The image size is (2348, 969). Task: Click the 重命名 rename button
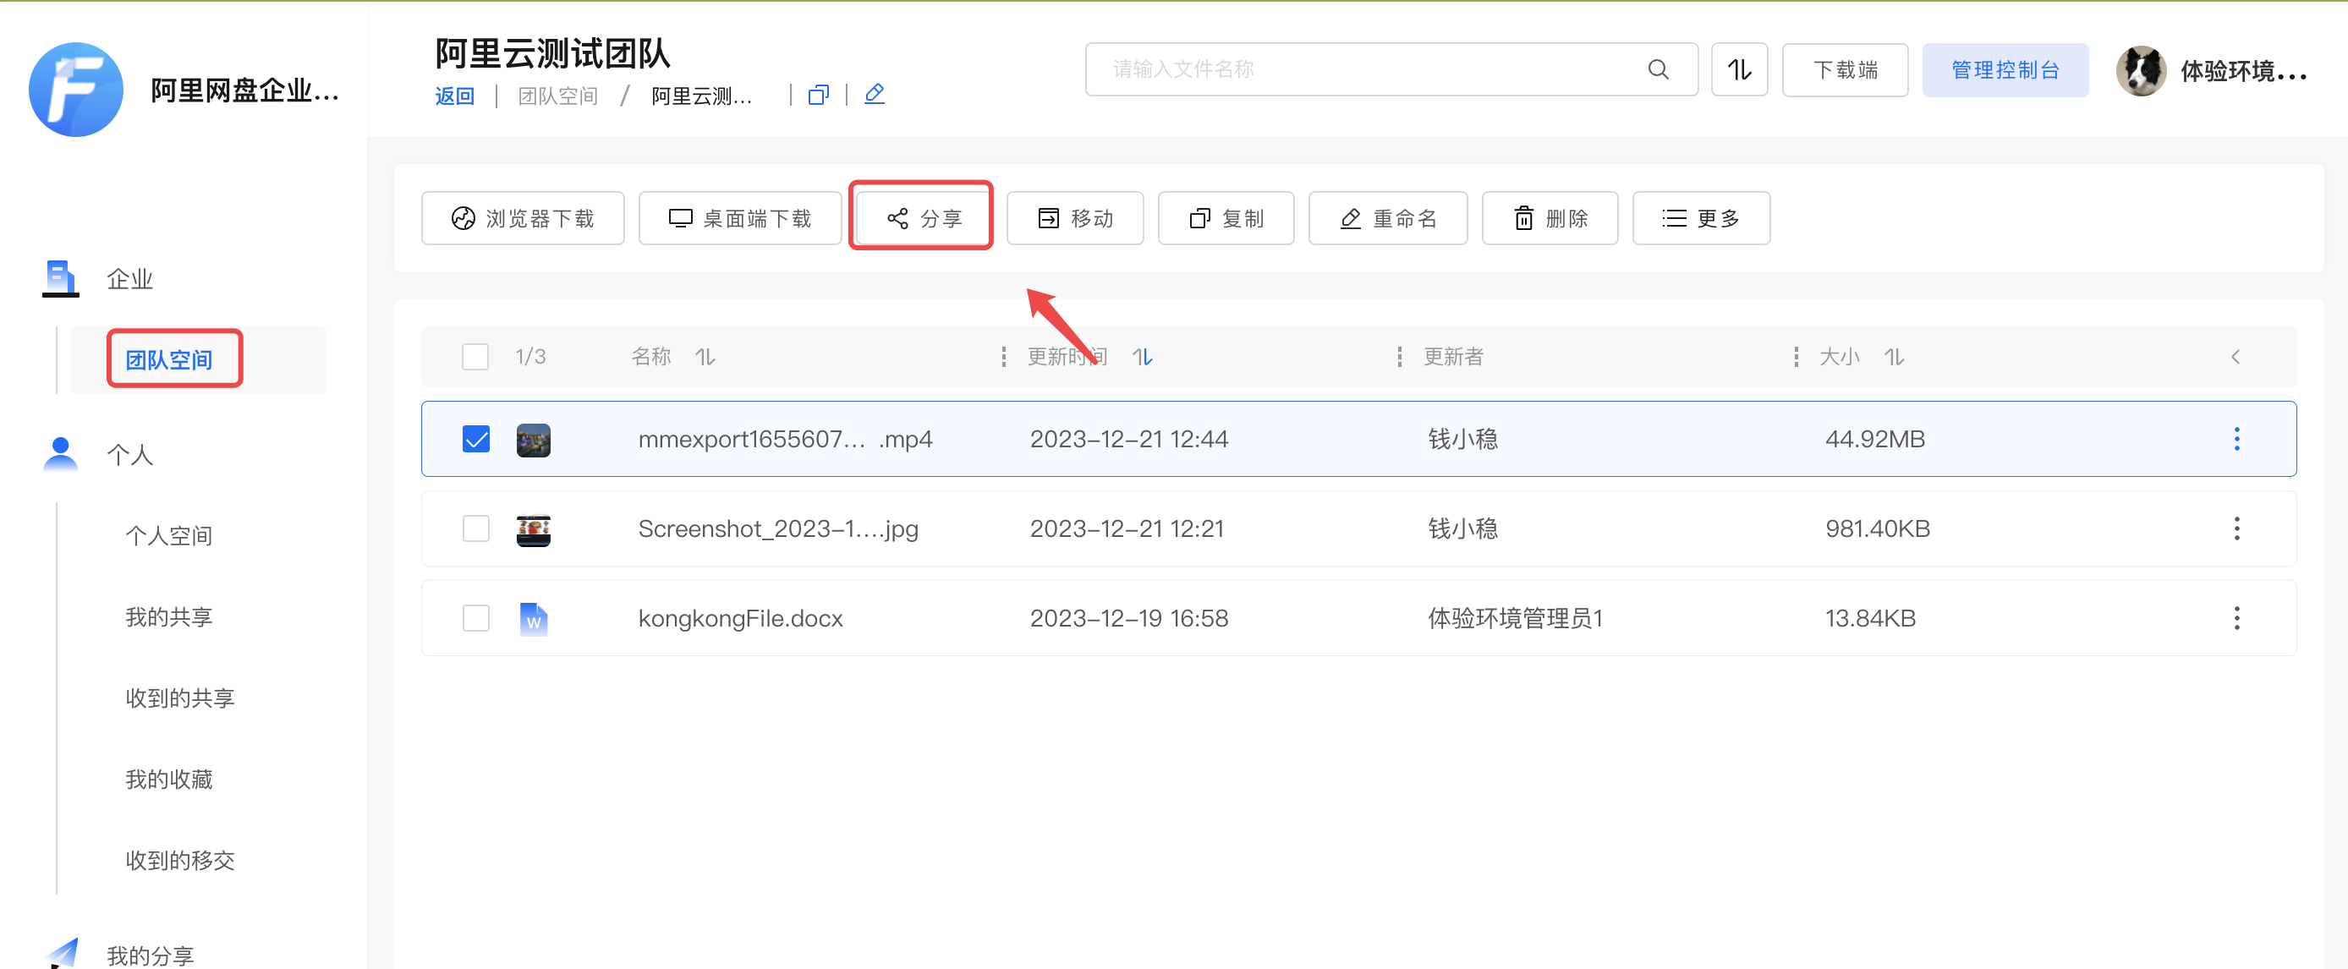coord(1386,218)
